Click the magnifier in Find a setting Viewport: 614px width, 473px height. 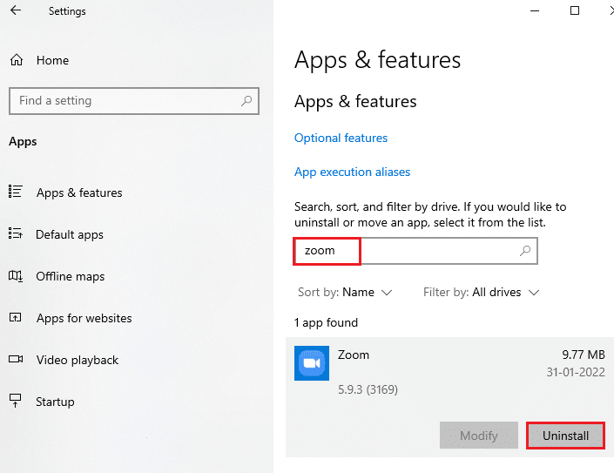click(246, 101)
